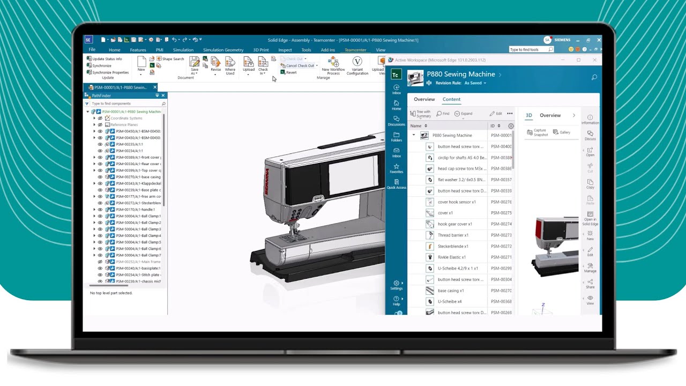686x386 pixels.
Task: Click the table settings gear icon
Action: (x=511, y=126)
